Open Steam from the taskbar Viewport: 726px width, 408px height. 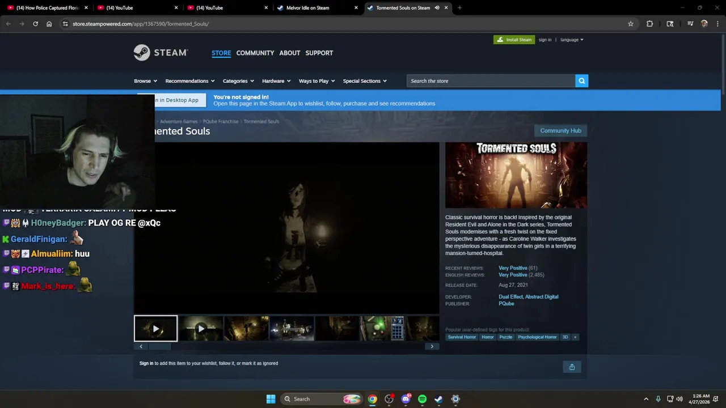click(438, 399)
